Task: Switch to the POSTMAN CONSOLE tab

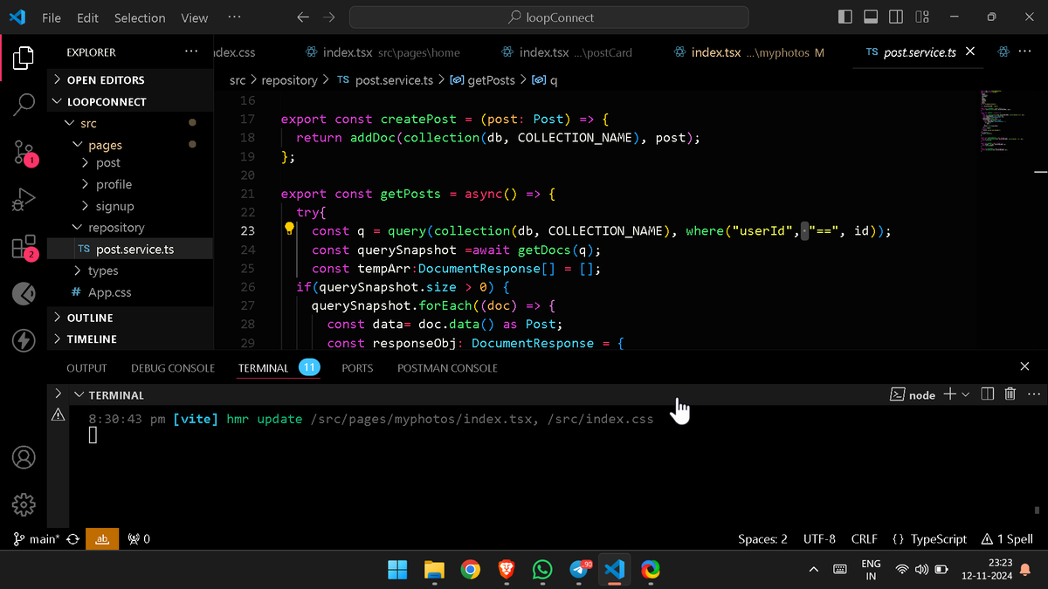Action: [x=447, y=368]
